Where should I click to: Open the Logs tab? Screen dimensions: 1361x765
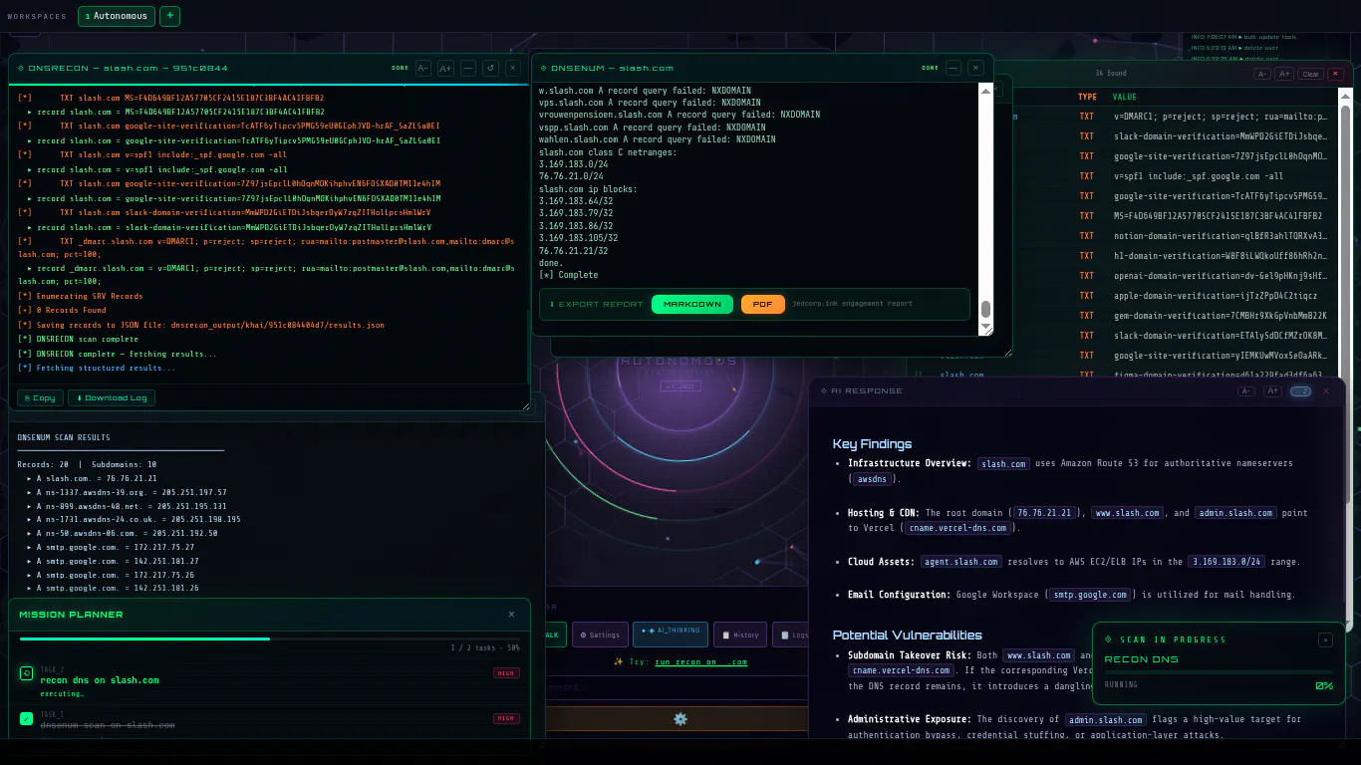[793, 635]
